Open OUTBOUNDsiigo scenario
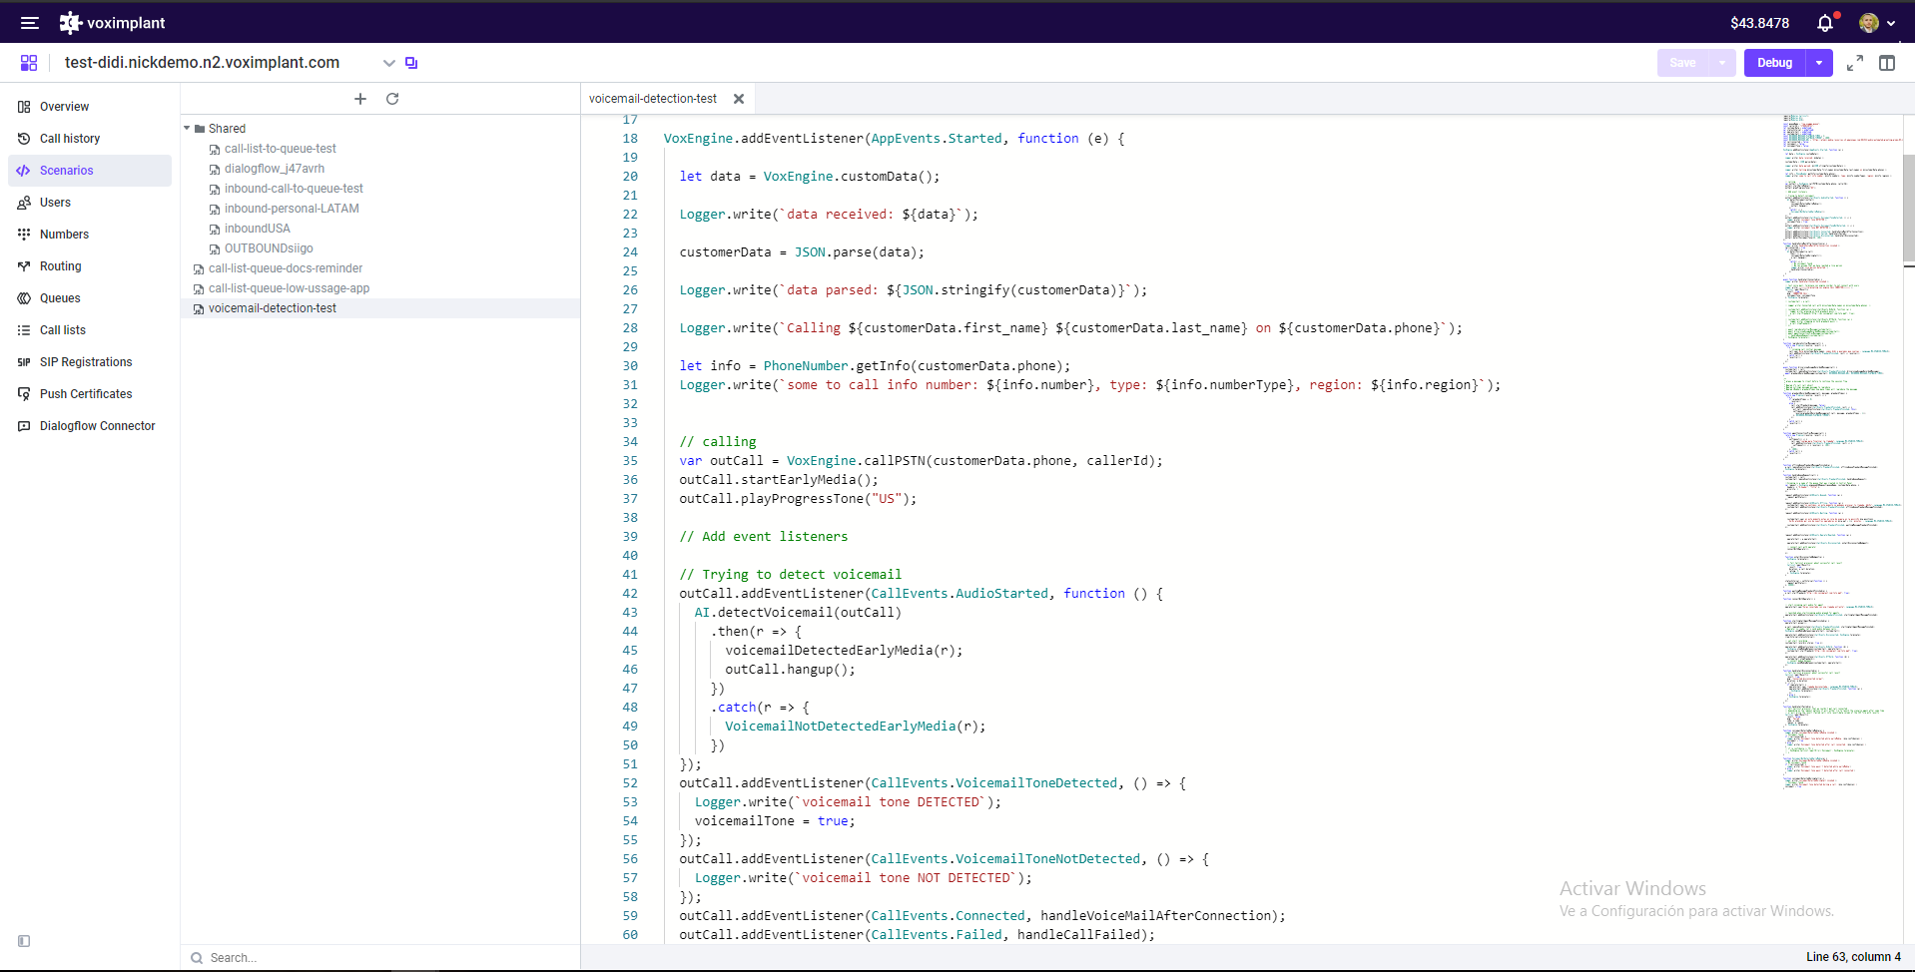 click(269, 248)
